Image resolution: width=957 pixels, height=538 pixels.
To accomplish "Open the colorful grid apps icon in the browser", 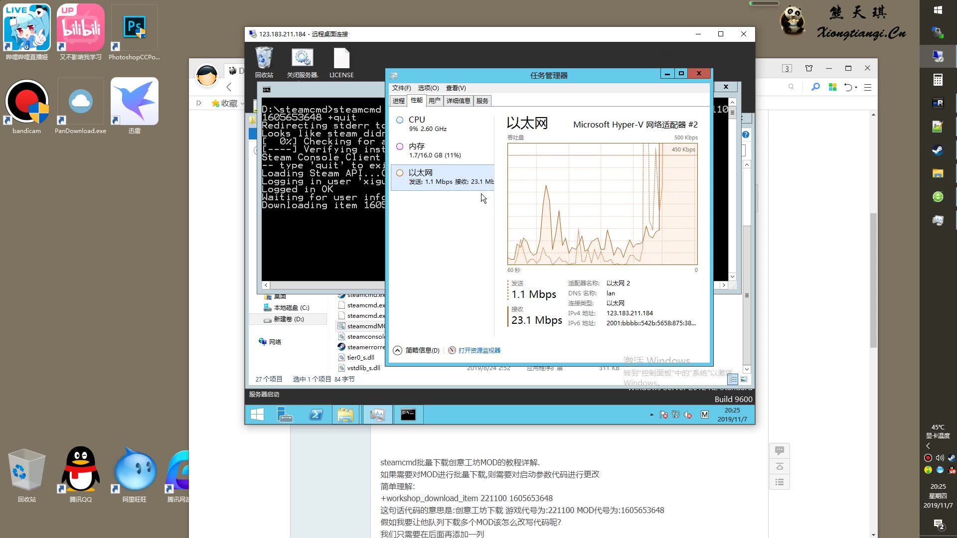I will click(832, 87).
